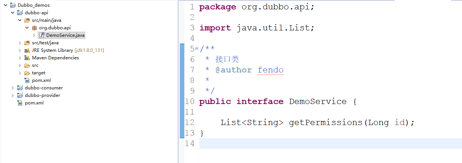This screenshot has height=163, width=462.
Task: Select src/main/java in the explorer
Action: pos(47,20)
